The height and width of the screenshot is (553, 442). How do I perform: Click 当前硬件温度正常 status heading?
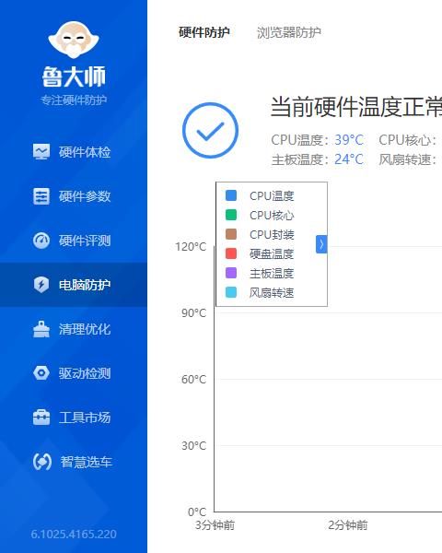(356, 107)
